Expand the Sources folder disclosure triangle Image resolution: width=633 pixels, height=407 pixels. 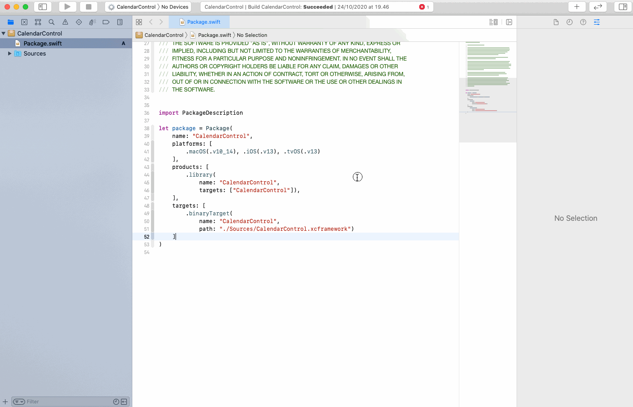click(x=10, y=53)
